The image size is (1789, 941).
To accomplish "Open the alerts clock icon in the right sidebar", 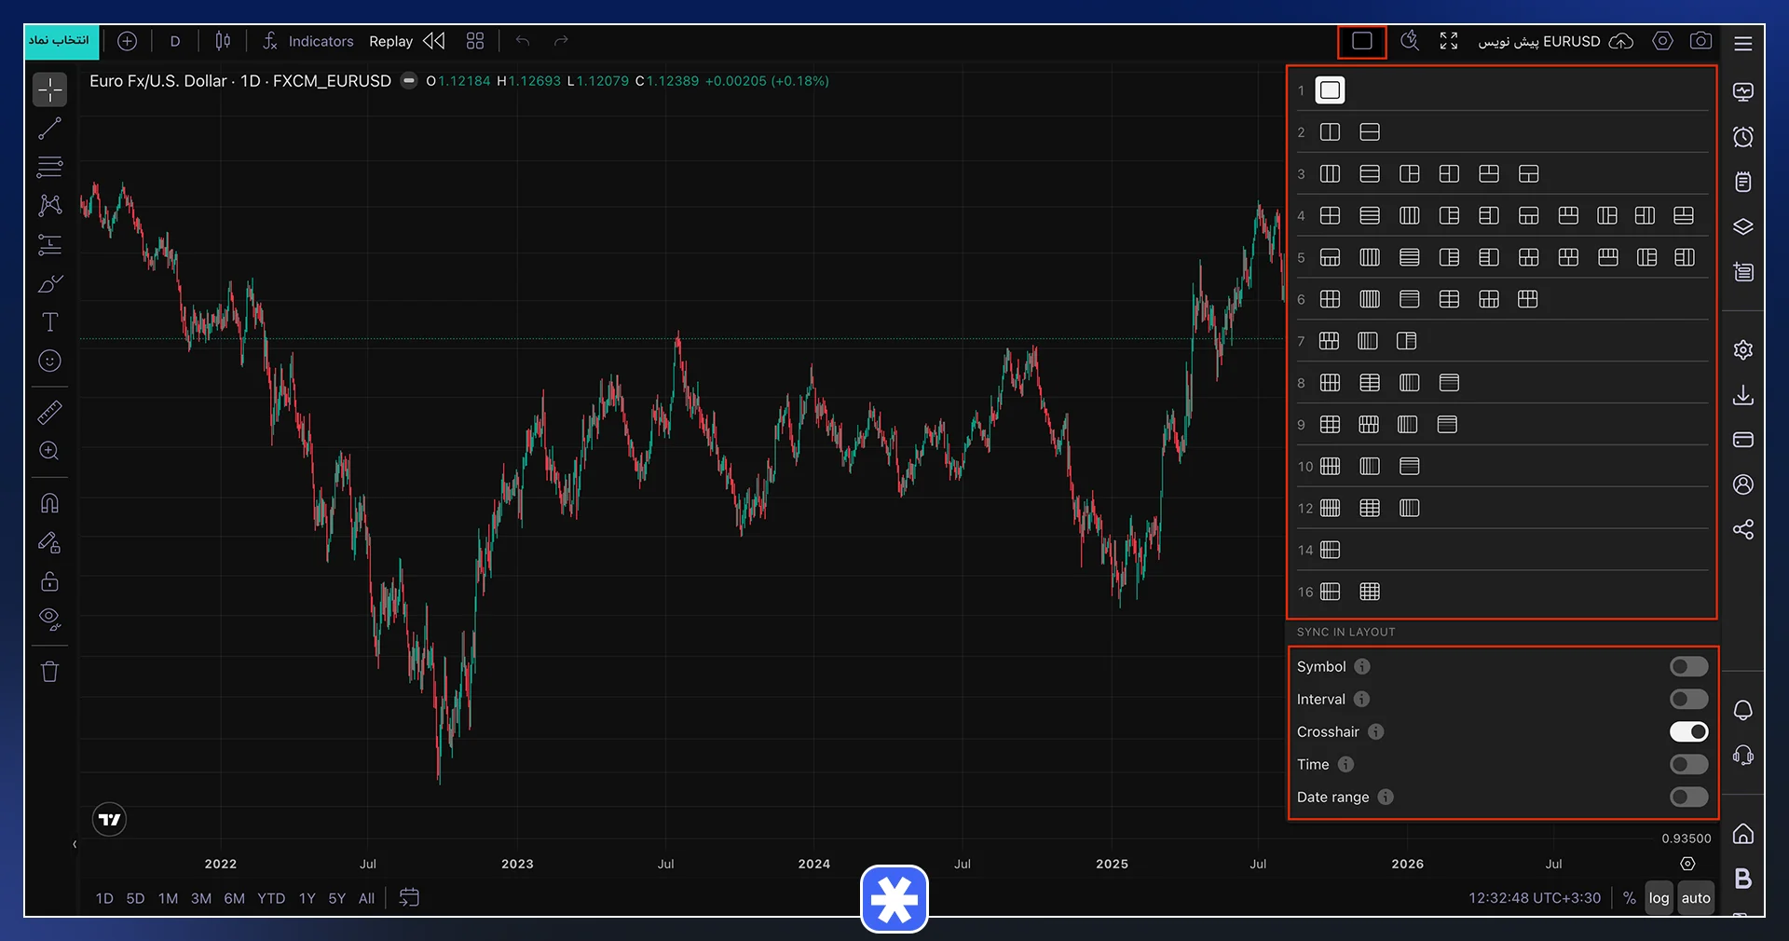I will tap(1742, 137).
